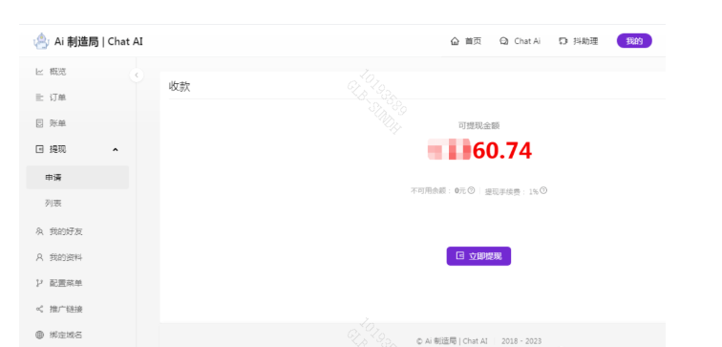Screen dimensions: 722x347
Task: Click the help icon next to 提现手续费
Action: 543,190
